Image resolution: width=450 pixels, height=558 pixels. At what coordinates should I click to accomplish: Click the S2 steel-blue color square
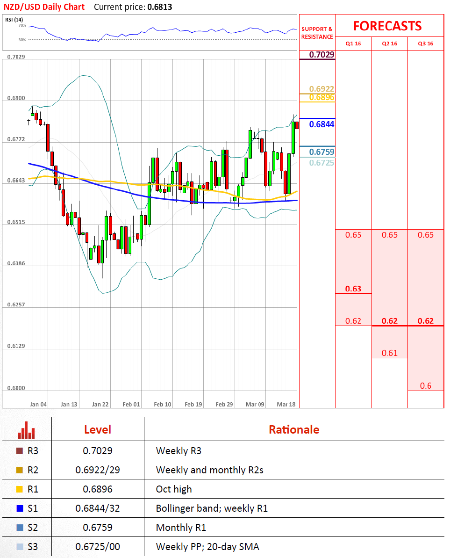click(20, 528)
